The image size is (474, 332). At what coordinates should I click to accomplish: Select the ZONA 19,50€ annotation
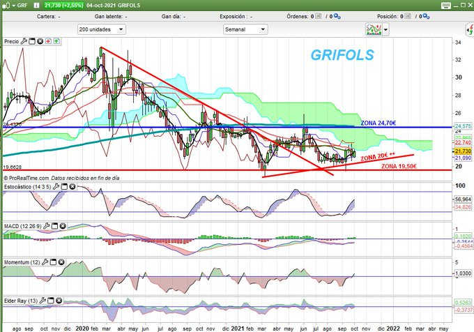coord(399,166)
